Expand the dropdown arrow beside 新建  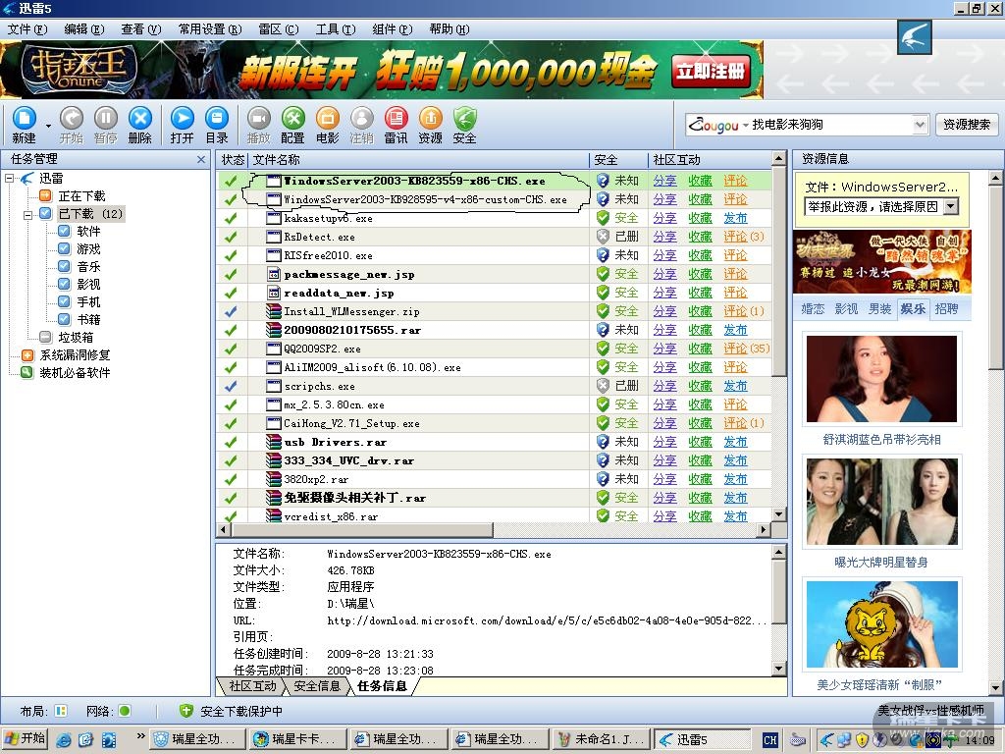pyautogui.click(x=48, y=126)
